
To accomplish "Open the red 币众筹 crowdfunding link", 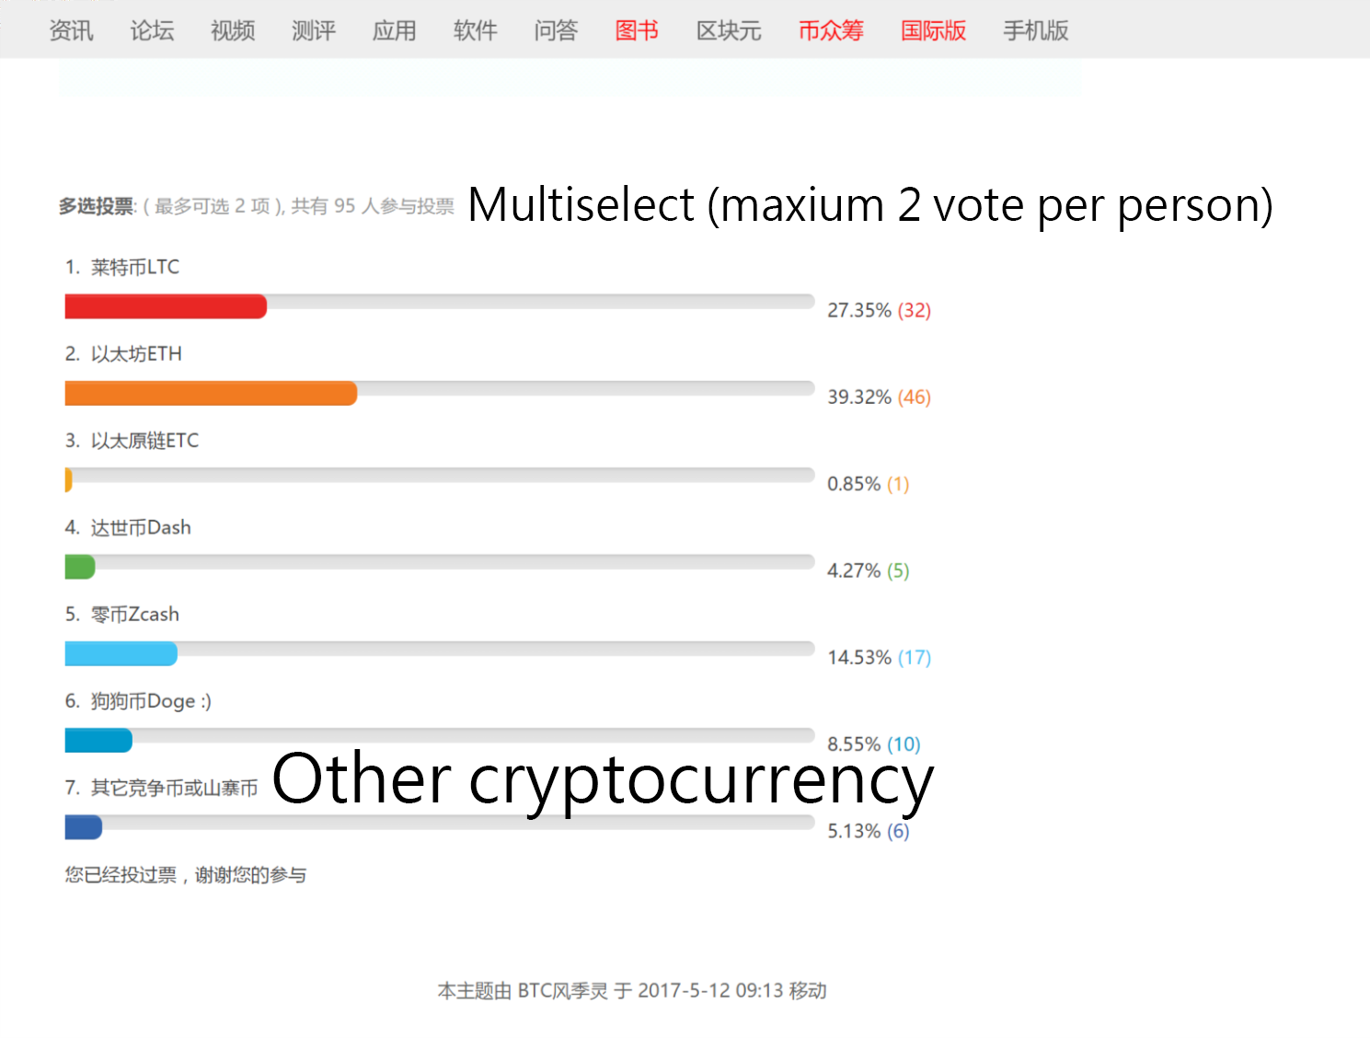I will pyautogui.click(x=831, y=30).
